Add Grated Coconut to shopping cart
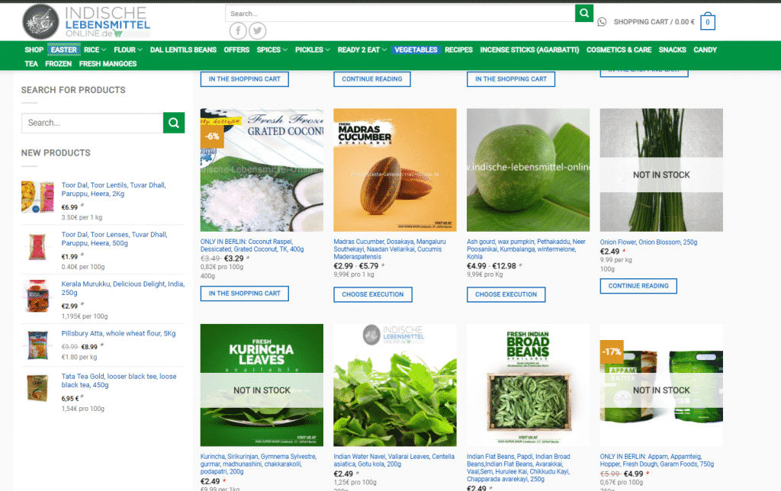The image size is (781, 491). [245, 294]
